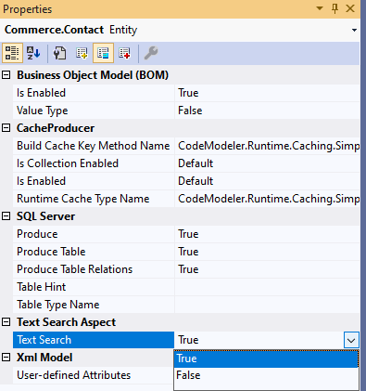Close the Properties panel
The image size is (366, 391).
(350, 8)
